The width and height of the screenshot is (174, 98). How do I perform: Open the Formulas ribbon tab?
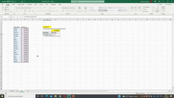29,4
